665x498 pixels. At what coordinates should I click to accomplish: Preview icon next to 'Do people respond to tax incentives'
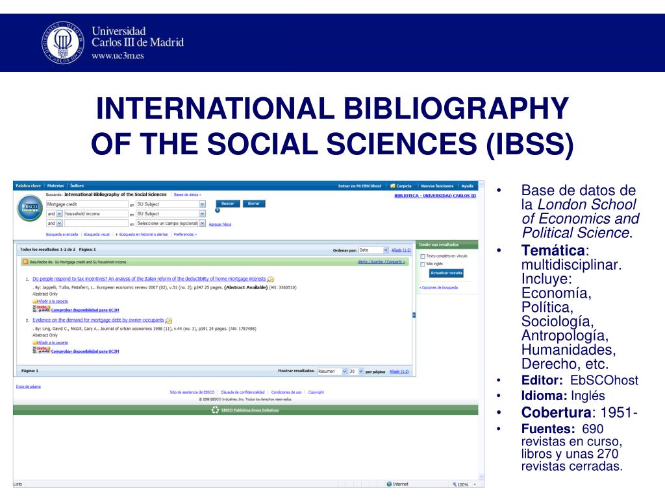[x=271, y=279]
